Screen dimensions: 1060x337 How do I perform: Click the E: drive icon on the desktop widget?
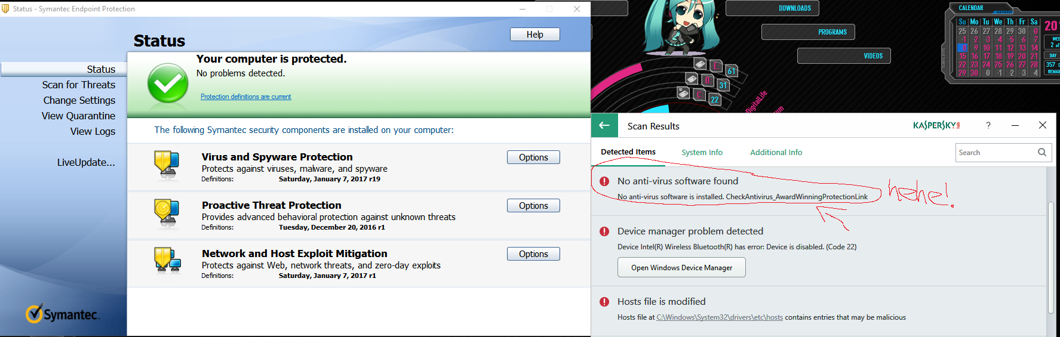[700, 64]
